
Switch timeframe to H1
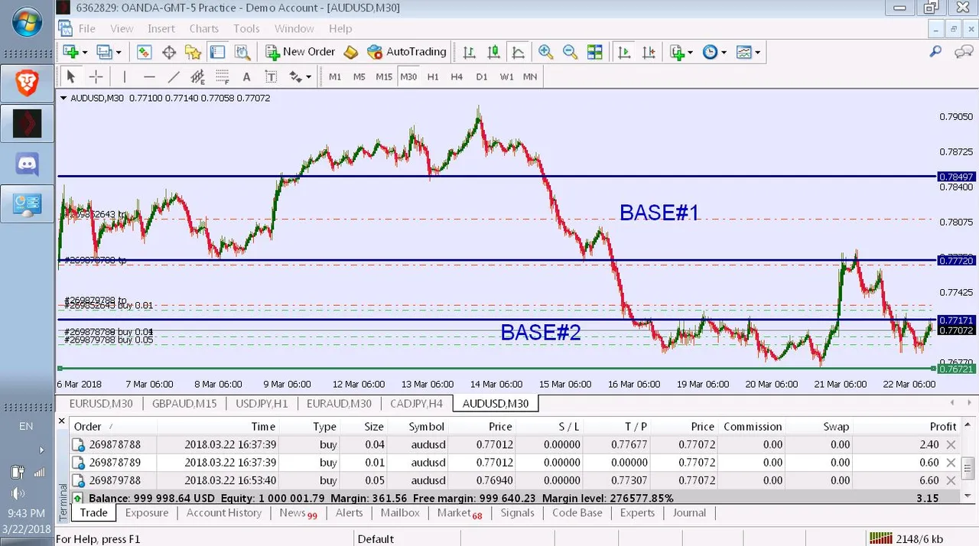(433, 76)
